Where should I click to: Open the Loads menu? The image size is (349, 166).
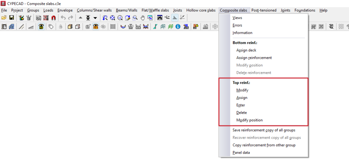point(48,10)
